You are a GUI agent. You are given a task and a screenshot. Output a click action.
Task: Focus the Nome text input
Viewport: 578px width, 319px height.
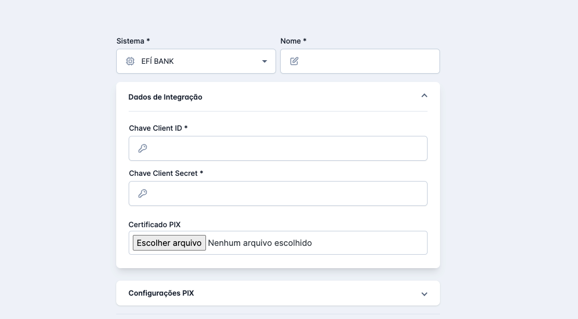(367, 61)
